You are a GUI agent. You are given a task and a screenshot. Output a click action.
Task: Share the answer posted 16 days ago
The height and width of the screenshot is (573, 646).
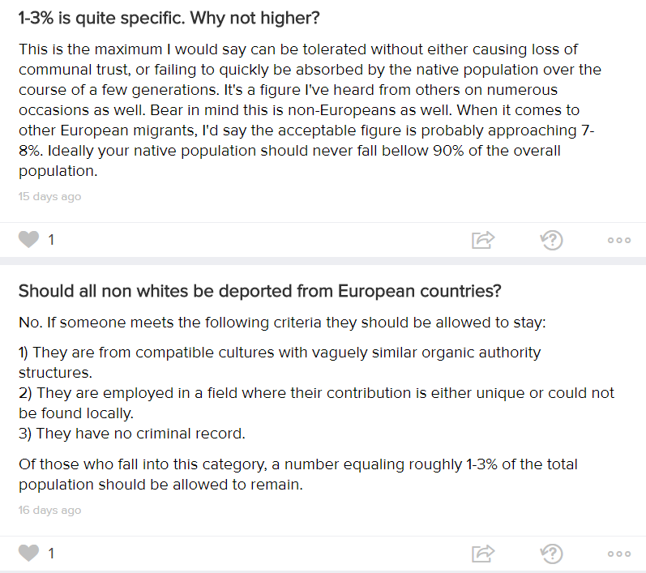[x=483, y=554]
